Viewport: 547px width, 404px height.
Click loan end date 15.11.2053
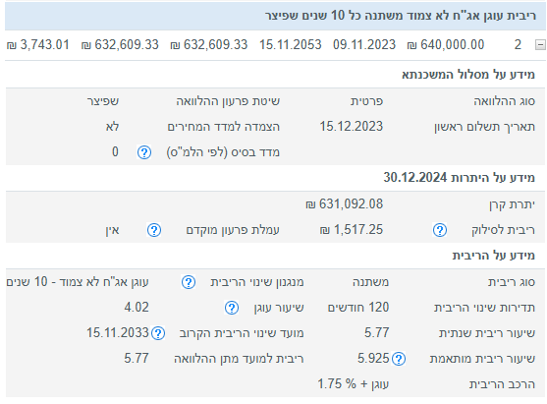290,44
